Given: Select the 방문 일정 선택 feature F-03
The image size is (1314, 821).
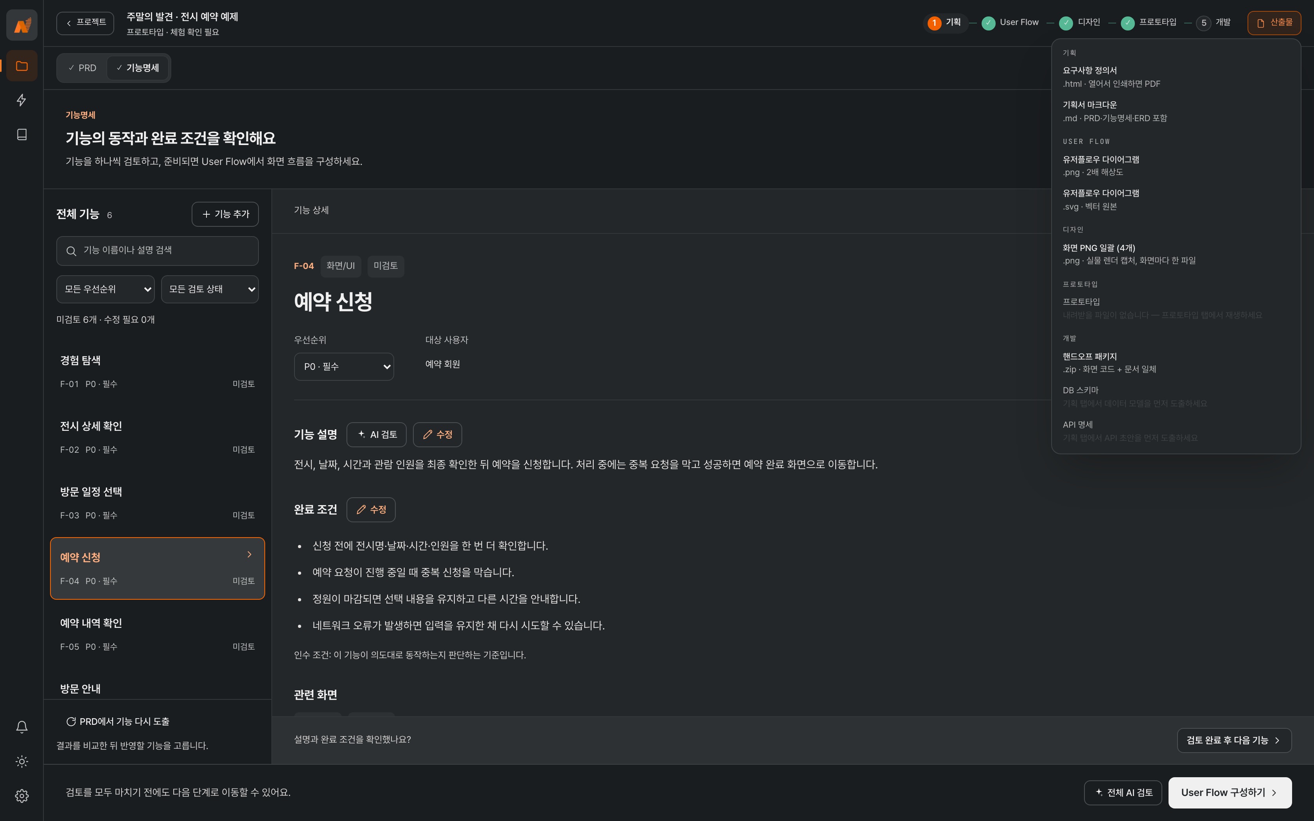Looking at the screenshot, I should point(158,503).
